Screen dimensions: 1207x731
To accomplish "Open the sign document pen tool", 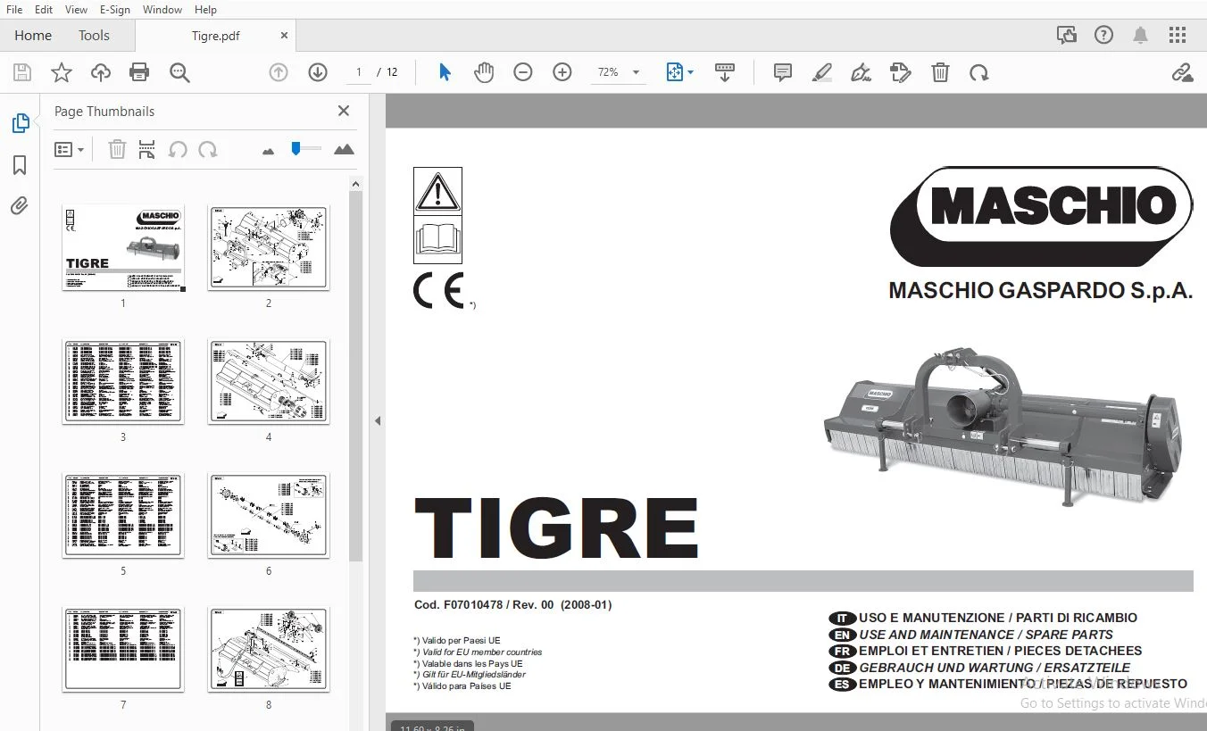I will pos(862,73).
